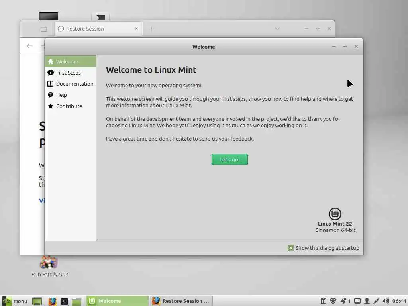Click the update manager shield tray icon

[x=333, y=301]
